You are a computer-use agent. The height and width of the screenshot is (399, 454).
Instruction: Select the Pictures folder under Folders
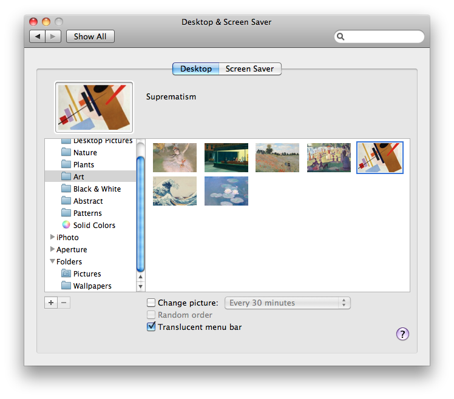click(90, 273)
